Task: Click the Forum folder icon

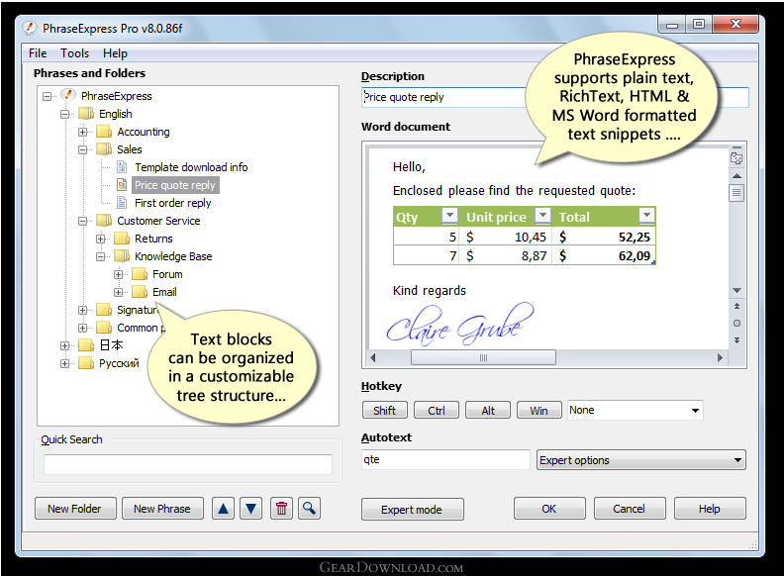Action: coord(140,274)
